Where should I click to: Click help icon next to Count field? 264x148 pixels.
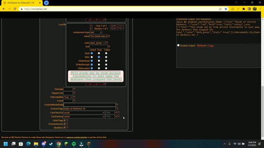click(74, 101)
